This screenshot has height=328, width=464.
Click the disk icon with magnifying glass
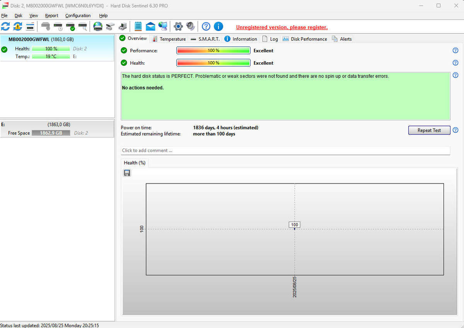click(x=83, y=26)
